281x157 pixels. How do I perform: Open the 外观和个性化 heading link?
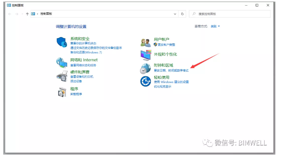click(165, 54)
